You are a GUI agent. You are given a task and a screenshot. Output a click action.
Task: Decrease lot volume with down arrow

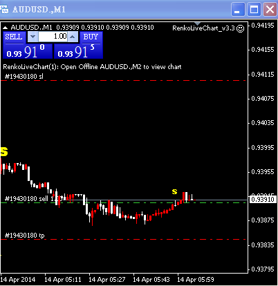coord(33,37)
